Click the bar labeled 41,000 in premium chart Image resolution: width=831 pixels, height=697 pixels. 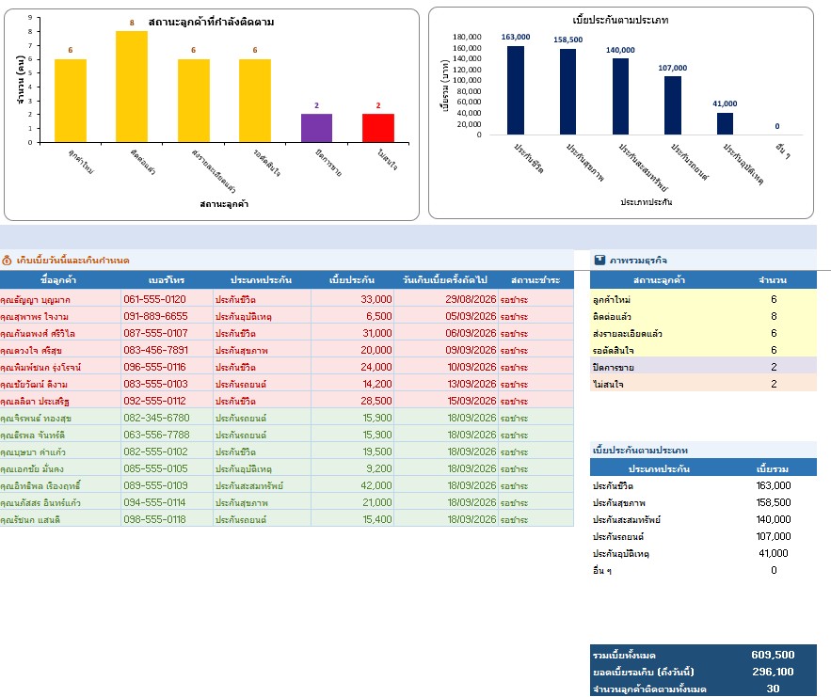click(725, 123)
